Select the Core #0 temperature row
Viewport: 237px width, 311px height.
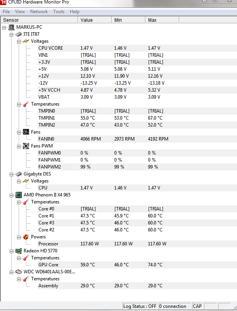pyautogui.click(x=137, y=209)
